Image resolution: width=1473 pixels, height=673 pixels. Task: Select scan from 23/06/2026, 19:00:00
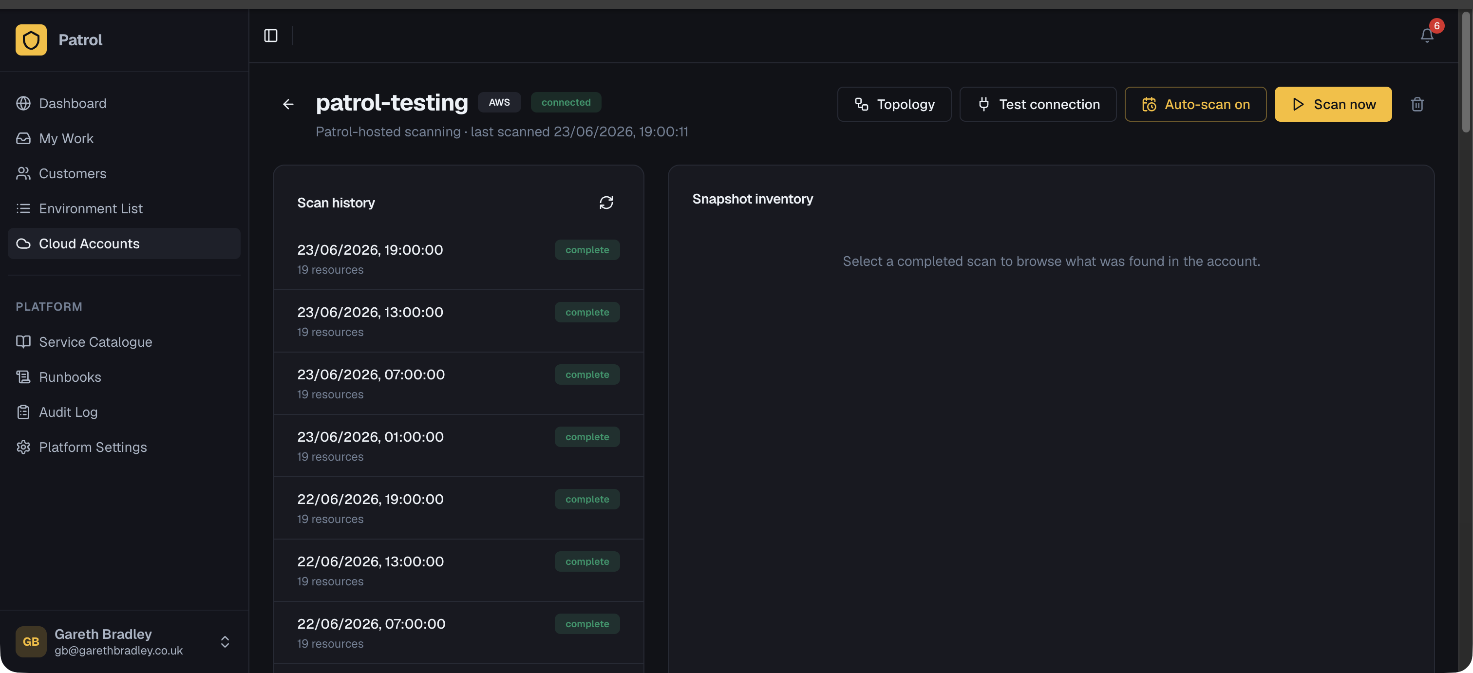458,259
